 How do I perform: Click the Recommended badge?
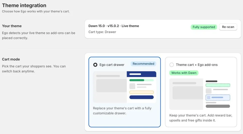coord(143,64)
